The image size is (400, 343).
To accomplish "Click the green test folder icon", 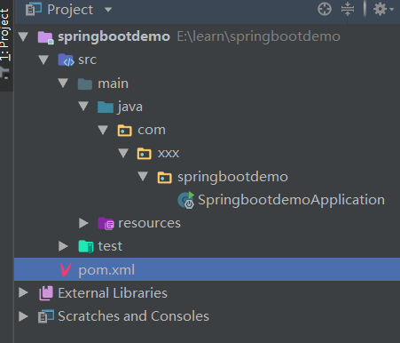I will pos(86,246).
